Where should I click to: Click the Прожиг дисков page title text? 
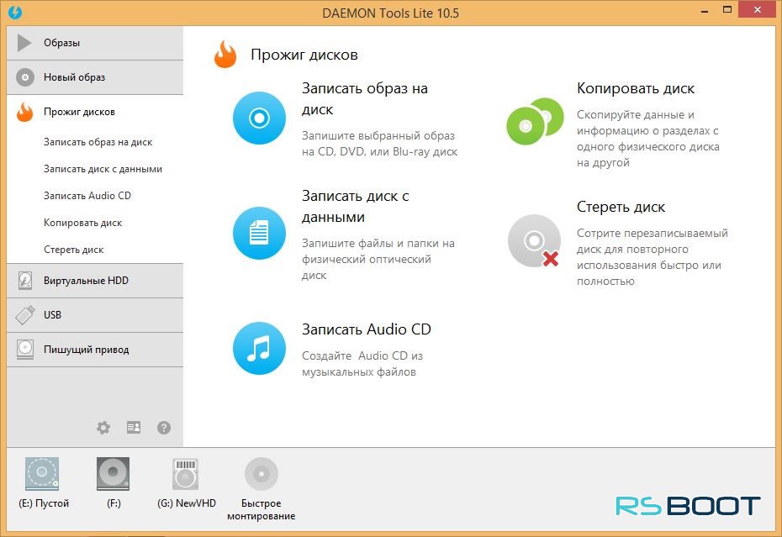[x=304, y=55]
